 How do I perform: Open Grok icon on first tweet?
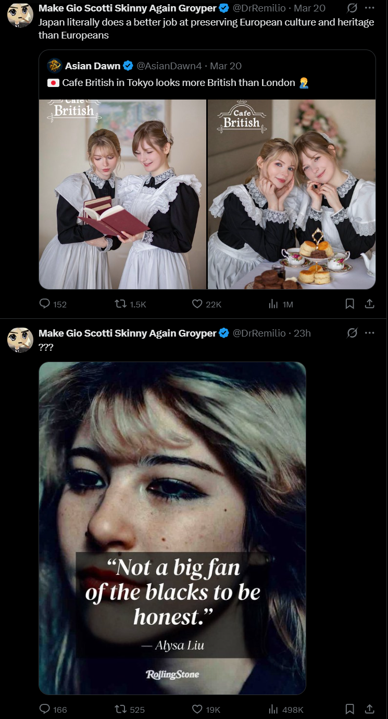352,8
